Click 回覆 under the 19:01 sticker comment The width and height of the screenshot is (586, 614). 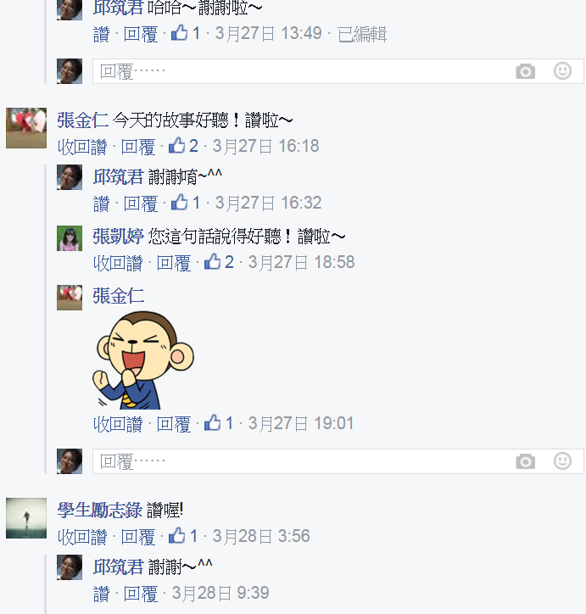[x=174, y=424]
